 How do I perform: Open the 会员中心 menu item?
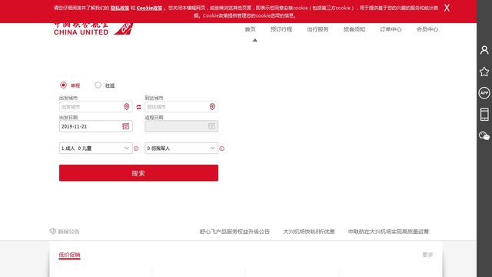pos(427,29)
